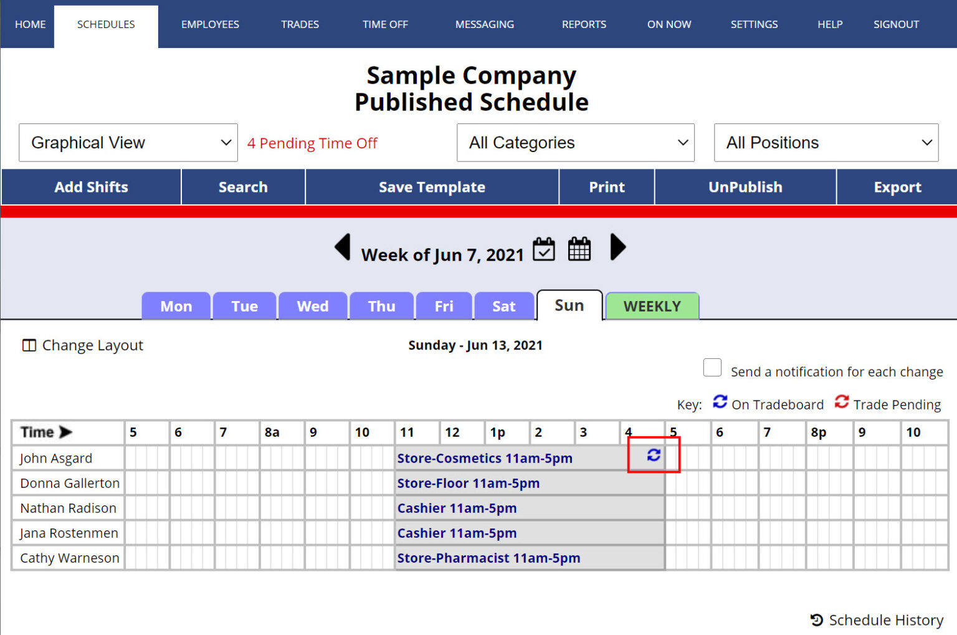Click the red Trade Pending key icon
The width and height of the screenshot is (957, 635).
(x=842, y=403)
